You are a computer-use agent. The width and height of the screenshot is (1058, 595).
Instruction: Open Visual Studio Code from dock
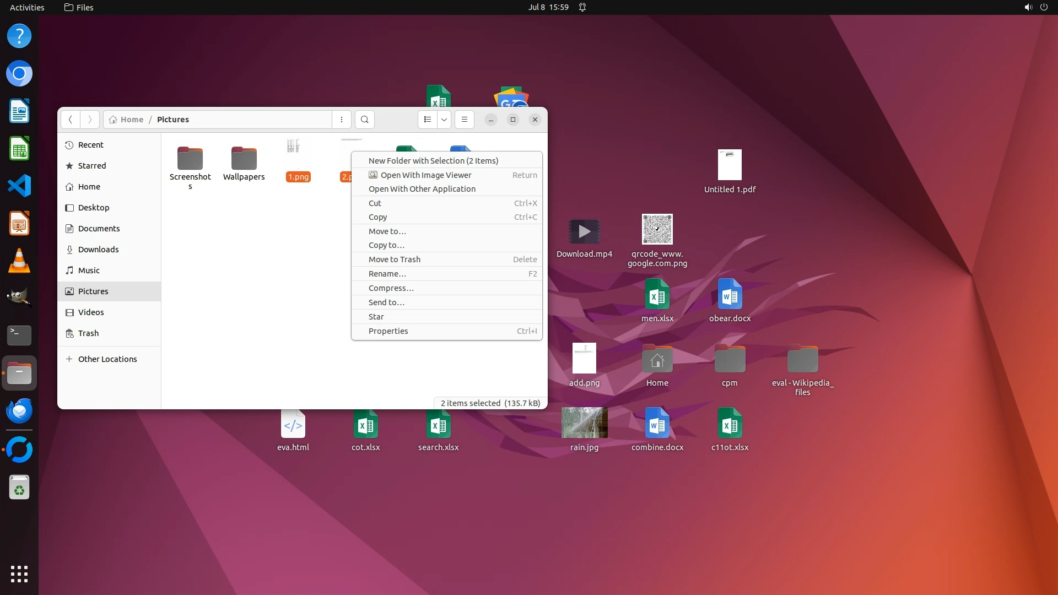19,186
